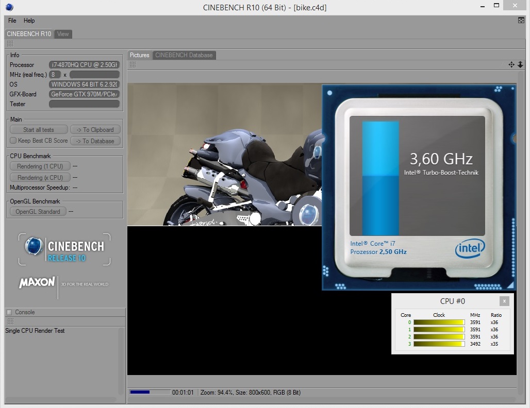Click the Start all tests button

click(x=39, y=130)
